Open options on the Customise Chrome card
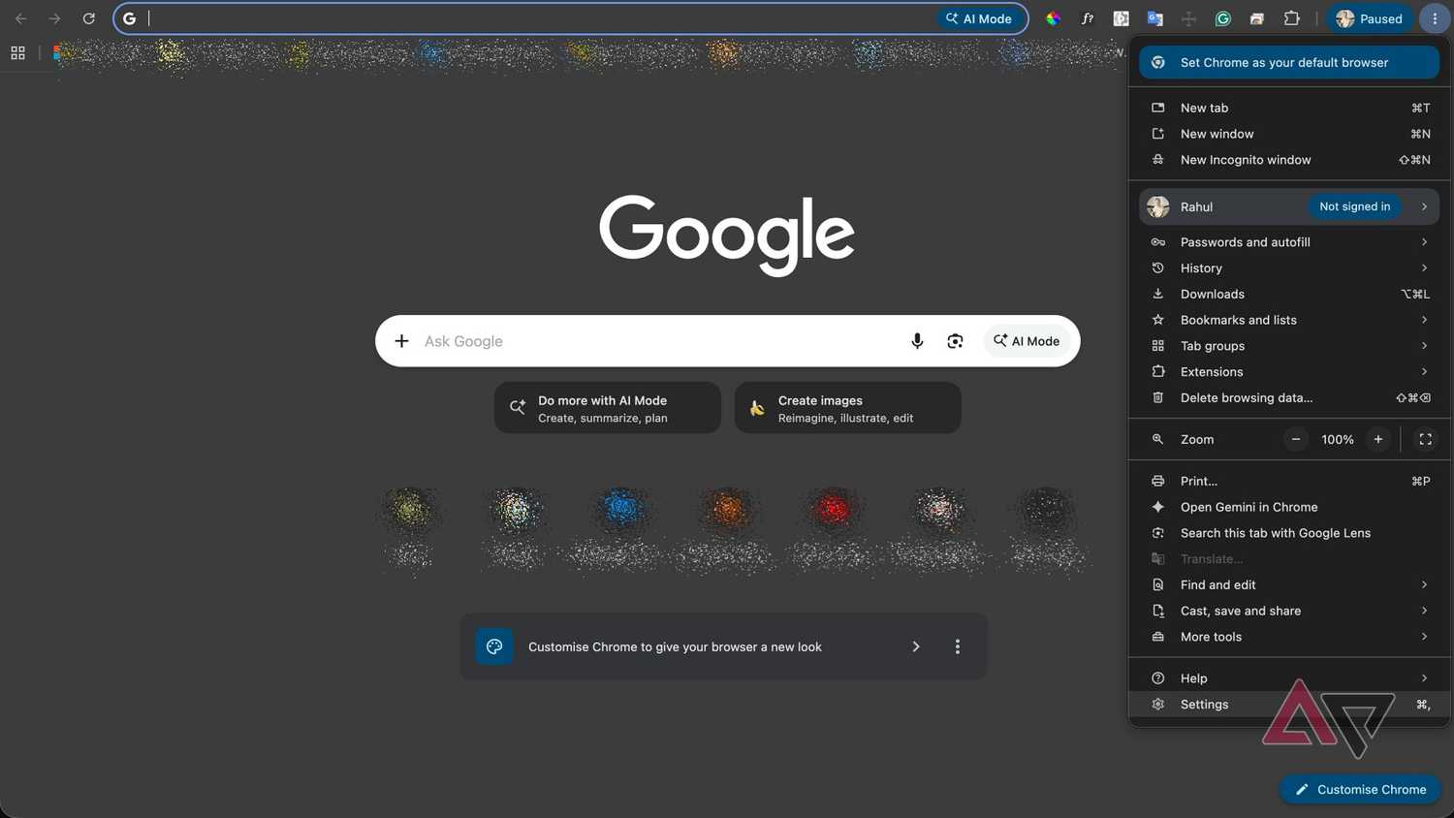 click(x=958, y=646)
